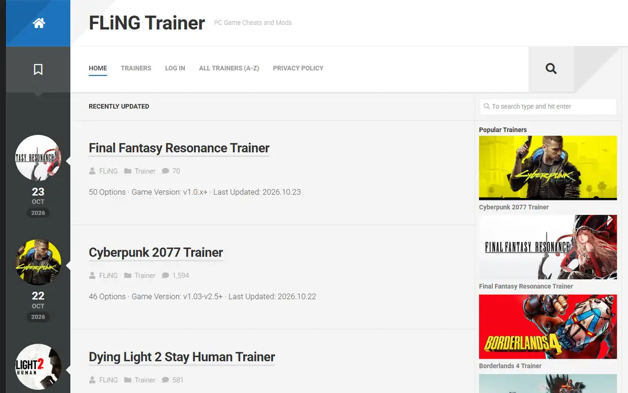This screenshot has width=628, height=393.
Task: Click the sidebar Final Fantasy Resonance Trainer caption
Action: pyautogui.click(x=526, y=286)
